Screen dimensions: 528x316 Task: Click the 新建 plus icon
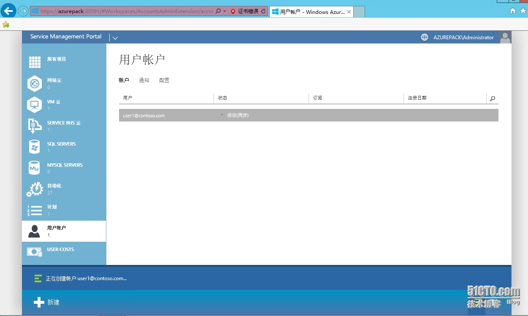(x=39, y=302)
